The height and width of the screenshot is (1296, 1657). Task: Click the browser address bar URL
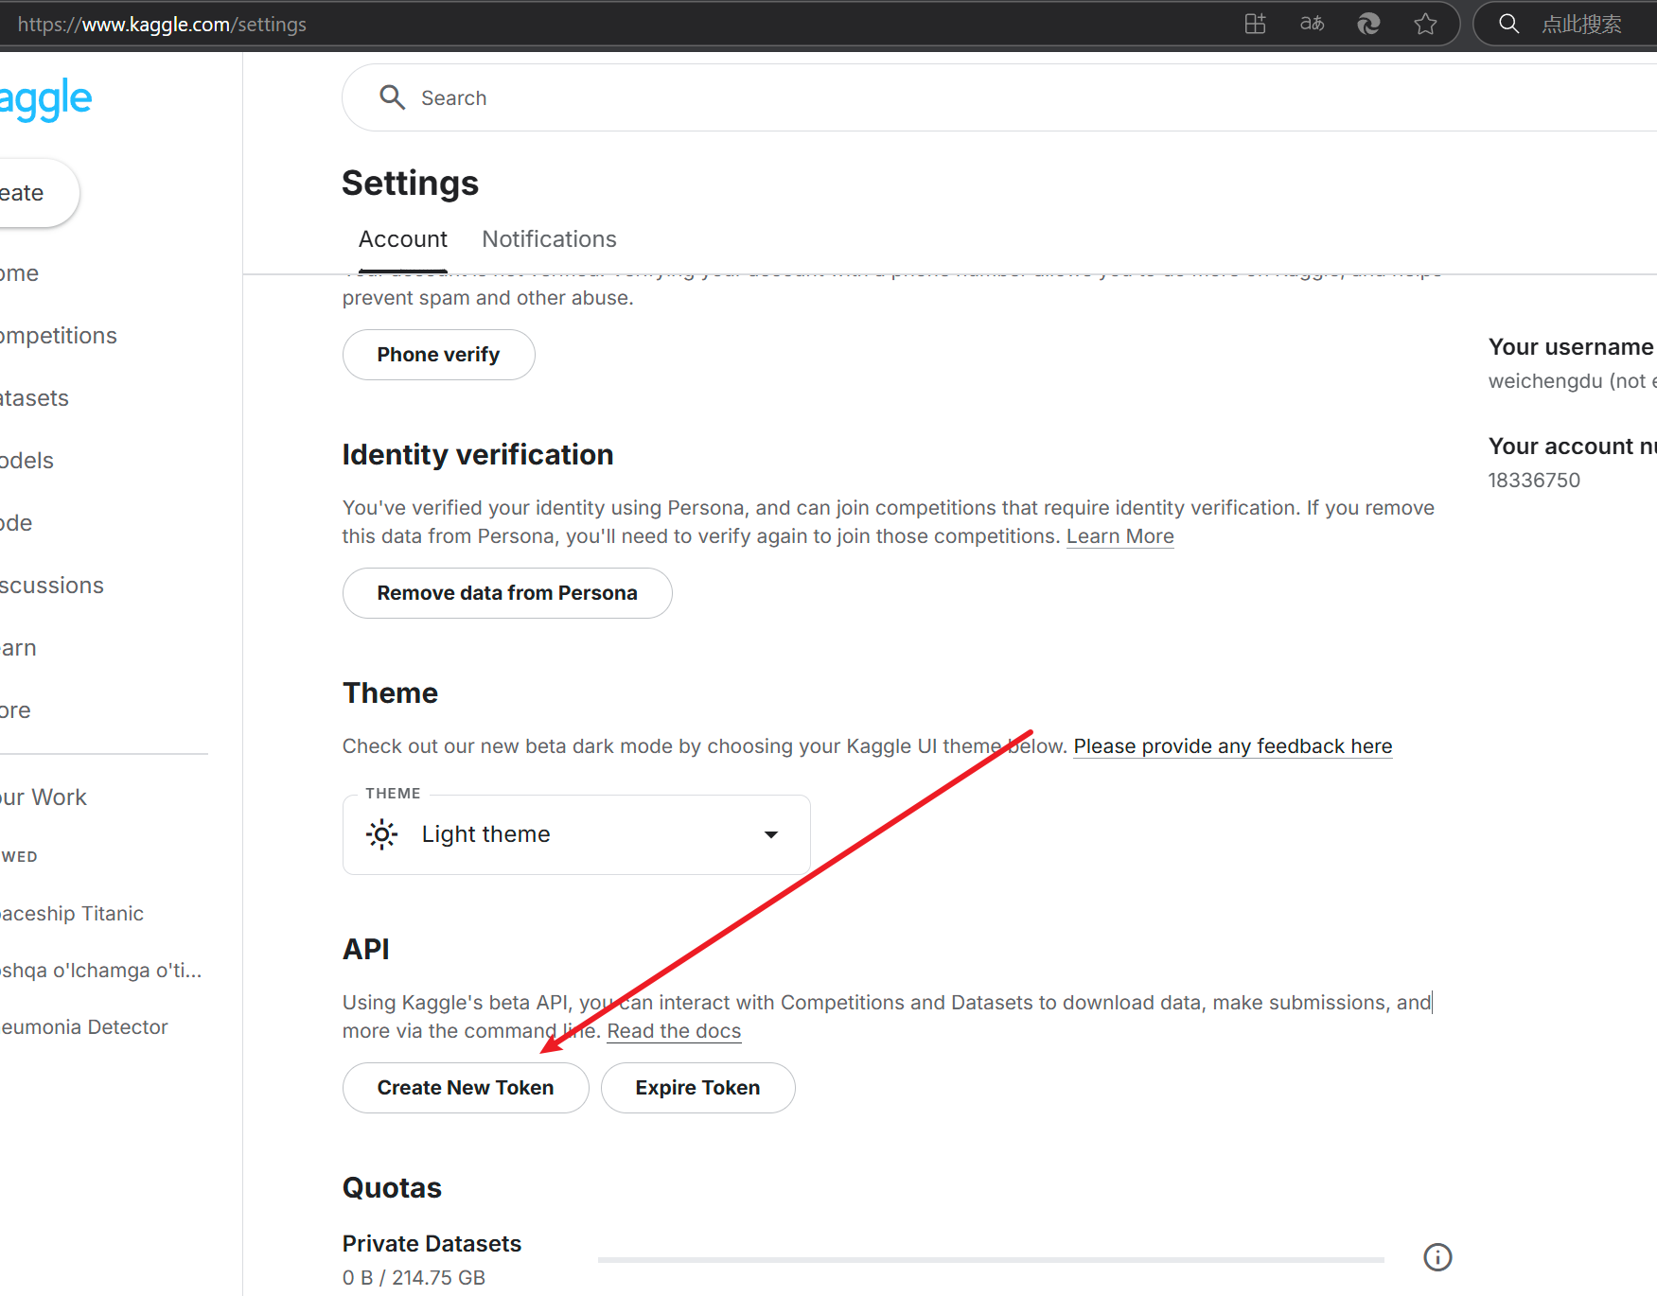pyautogui.click(x=162, y=24)
